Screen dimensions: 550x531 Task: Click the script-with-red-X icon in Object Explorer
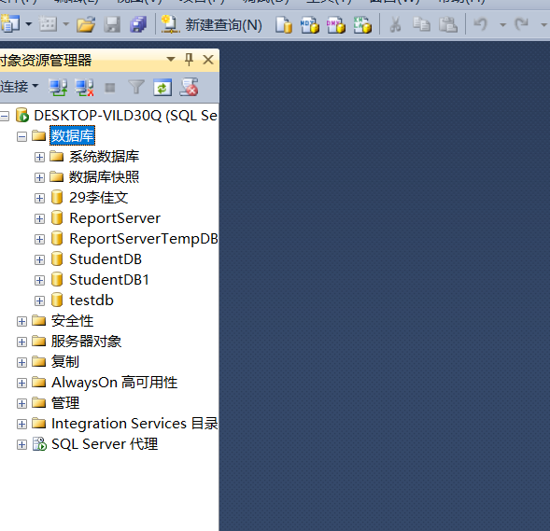click(x=189, y=87)
